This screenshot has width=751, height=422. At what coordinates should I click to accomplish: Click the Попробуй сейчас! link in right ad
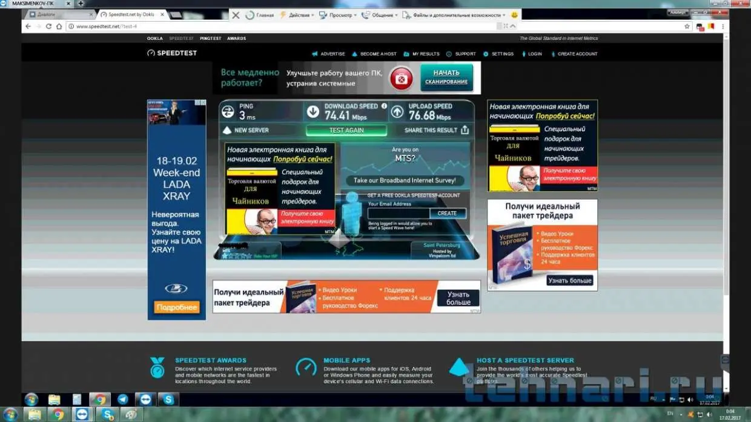click(x=565, y=115)
